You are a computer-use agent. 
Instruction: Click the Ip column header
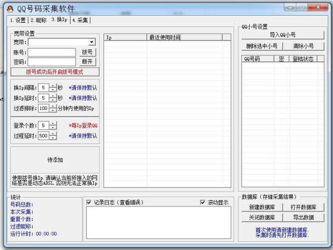[125, 37]
